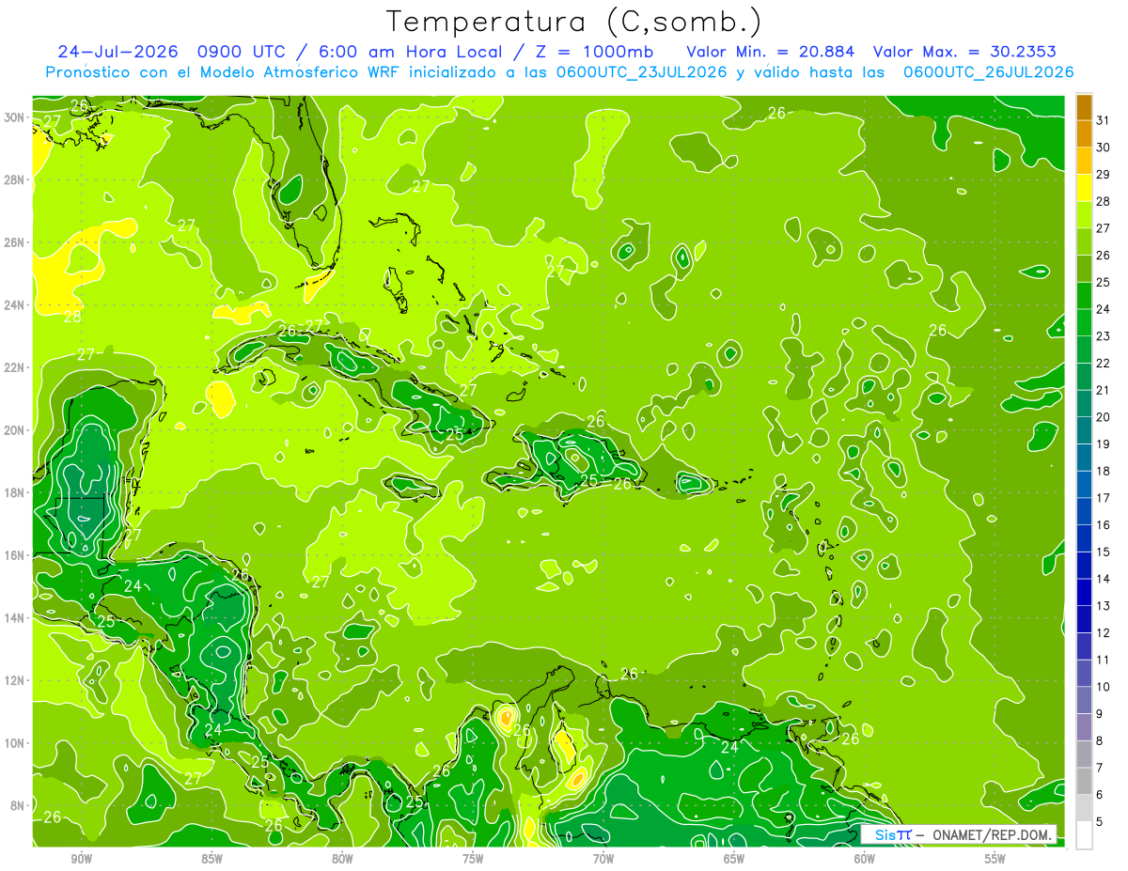Image resolution: width=1128 pixels, height=871 pixels.
Task: Click legend value "5" on the color bar
Action: [x=1101, y=822]
